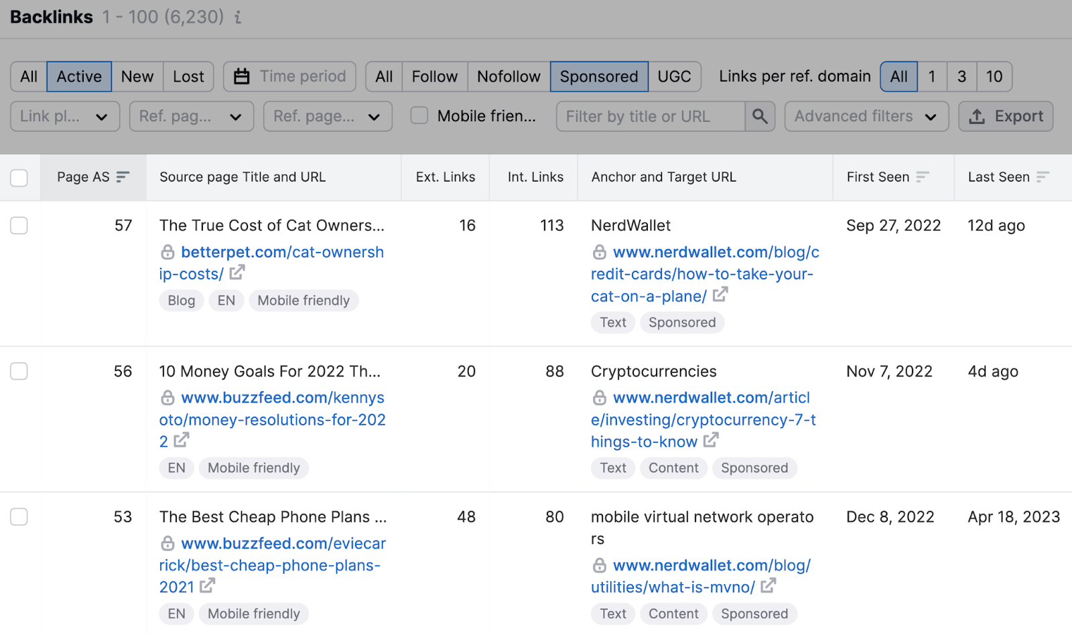Image resolution: width=1072 pixels, height=637 pixels.
Task: Expand Advanced filters dropdown
Action: (866, 117)
